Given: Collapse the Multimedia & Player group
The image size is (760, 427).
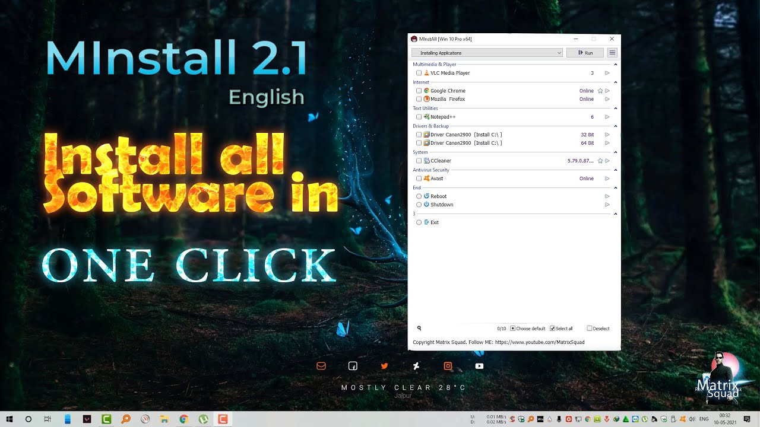Looking at the screenshot, I should 615,64.
